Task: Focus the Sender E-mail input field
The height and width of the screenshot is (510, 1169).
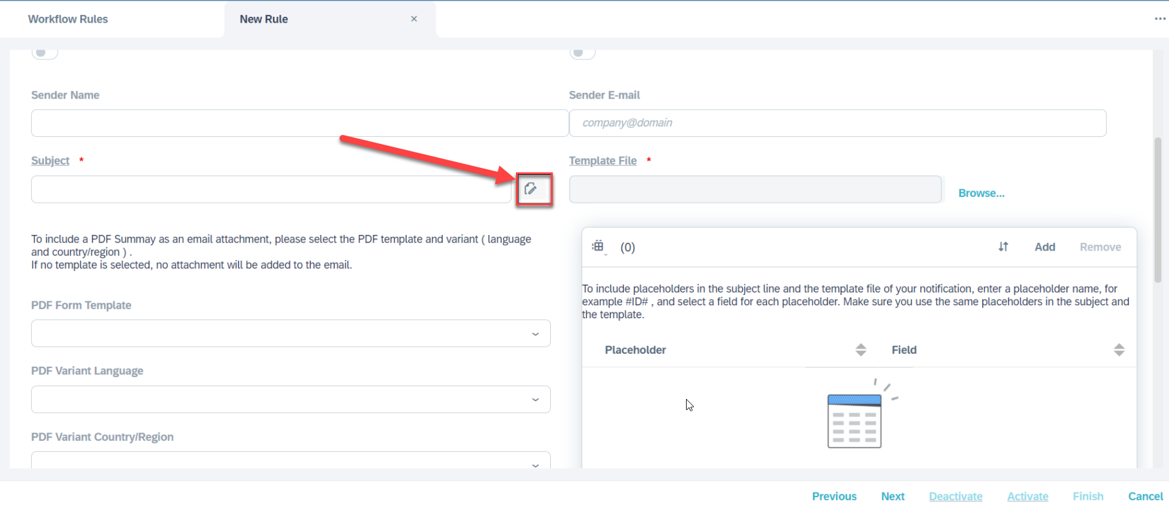Action: coord(837,123)
